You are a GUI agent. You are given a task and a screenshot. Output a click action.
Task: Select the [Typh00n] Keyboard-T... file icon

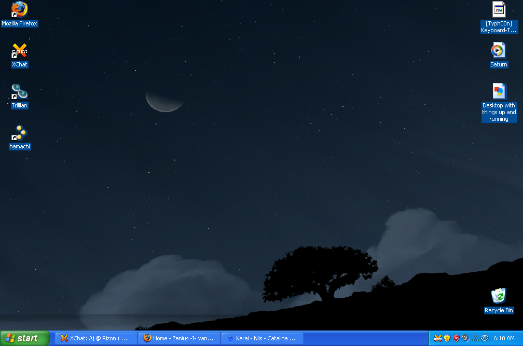point(499,17)
